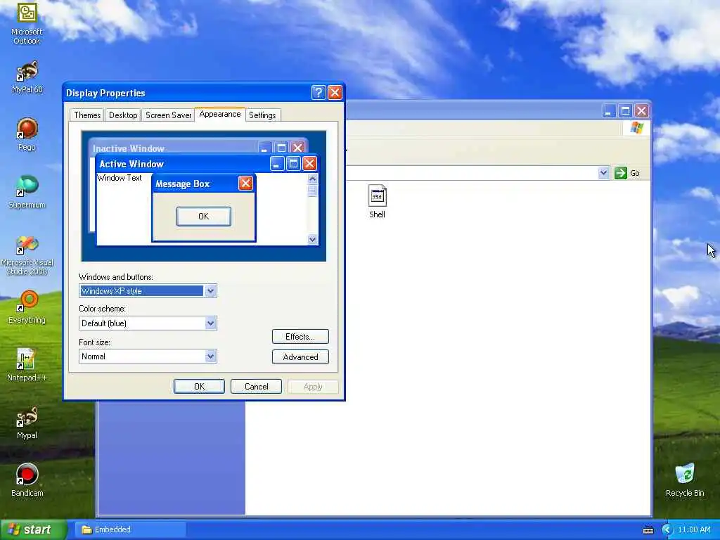
Task: Click the Inactive Window preview title
Action: coord(129,149)
